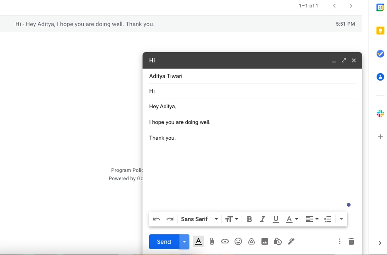Toggle confidential mode for this email
The image size is (387, 255).
pos(278,241)
